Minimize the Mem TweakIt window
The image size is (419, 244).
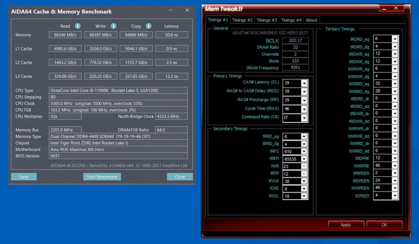pos(384,8)
